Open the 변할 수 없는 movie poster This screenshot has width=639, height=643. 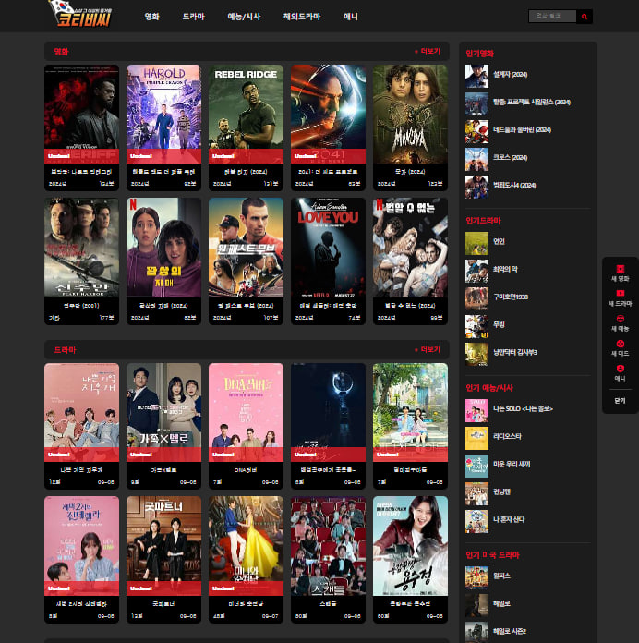(x=410, y=248)
